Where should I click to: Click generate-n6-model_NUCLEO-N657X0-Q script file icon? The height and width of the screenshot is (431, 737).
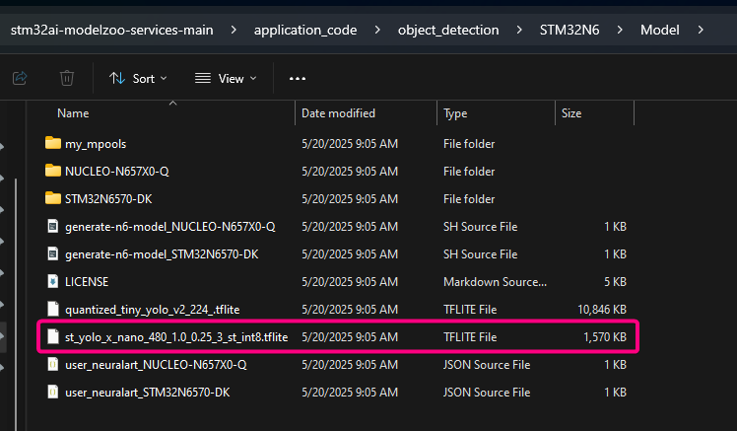[x=53, y=226]
